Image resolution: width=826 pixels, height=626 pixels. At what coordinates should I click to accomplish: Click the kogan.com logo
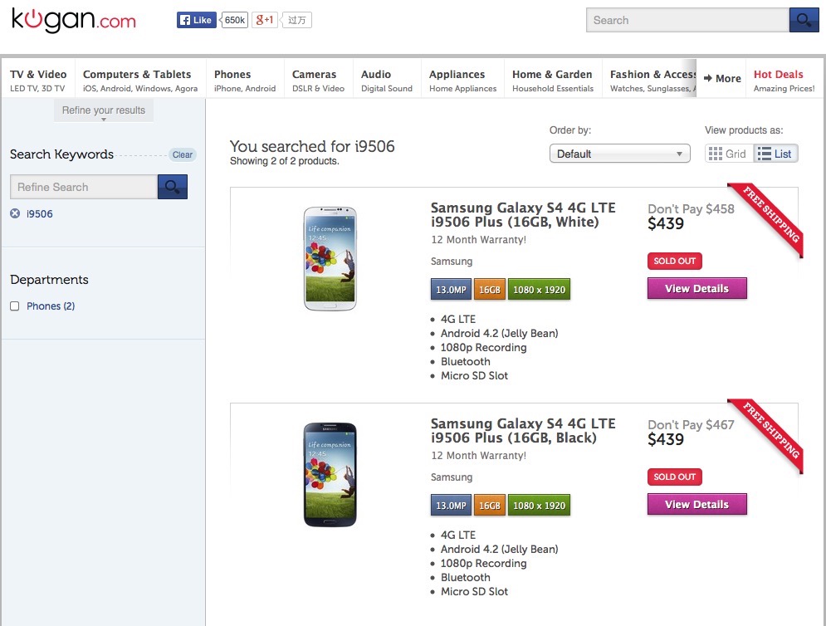tap(73, 21)
